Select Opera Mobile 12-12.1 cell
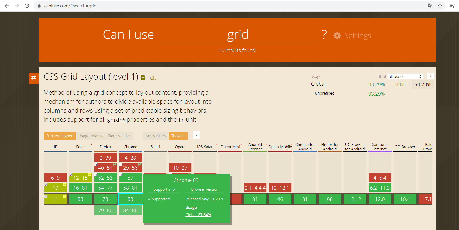Image resolution: width=459 pixels, height=230 pixels. 280,188
